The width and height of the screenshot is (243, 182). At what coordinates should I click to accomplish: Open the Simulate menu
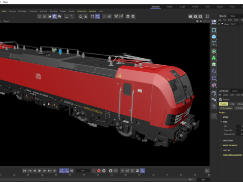tap(53, 11)
